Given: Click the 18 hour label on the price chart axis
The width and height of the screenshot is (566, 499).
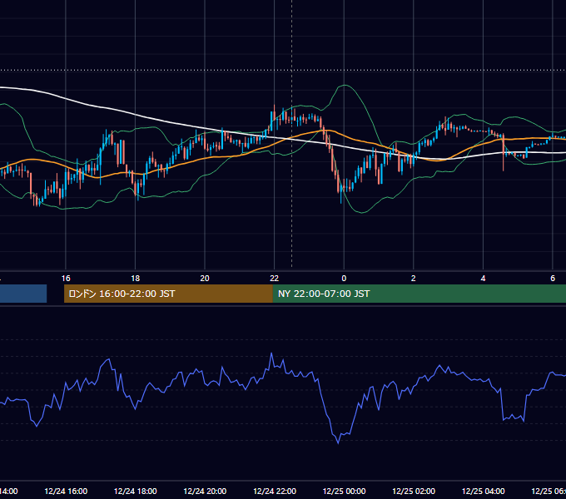Looking at the screenshot, I should click(x=135, y=279).
